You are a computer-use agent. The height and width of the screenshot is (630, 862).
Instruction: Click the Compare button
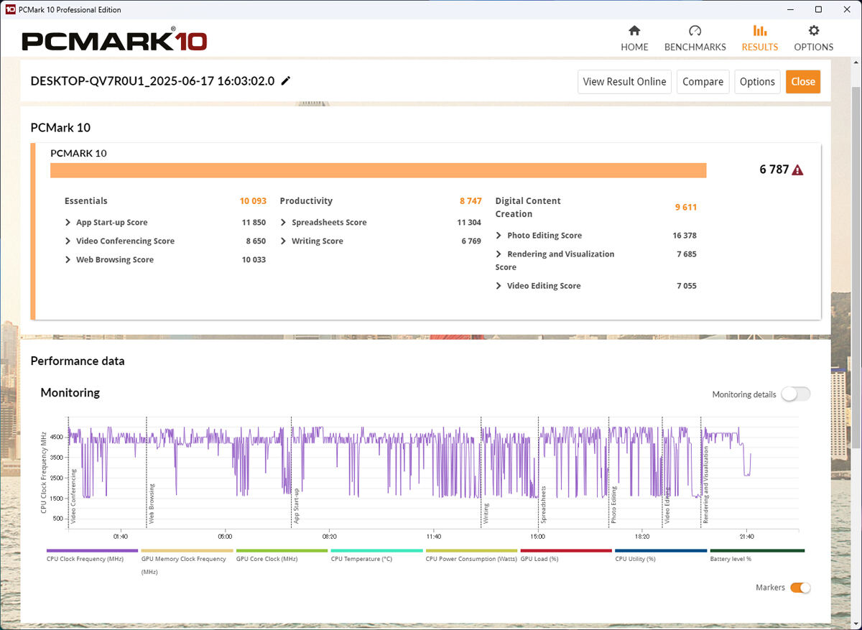tap(703, 82)
